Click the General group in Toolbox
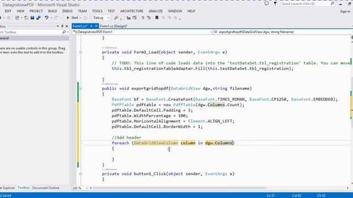This screenshot has height=198, width=353. tap(34, 38)
